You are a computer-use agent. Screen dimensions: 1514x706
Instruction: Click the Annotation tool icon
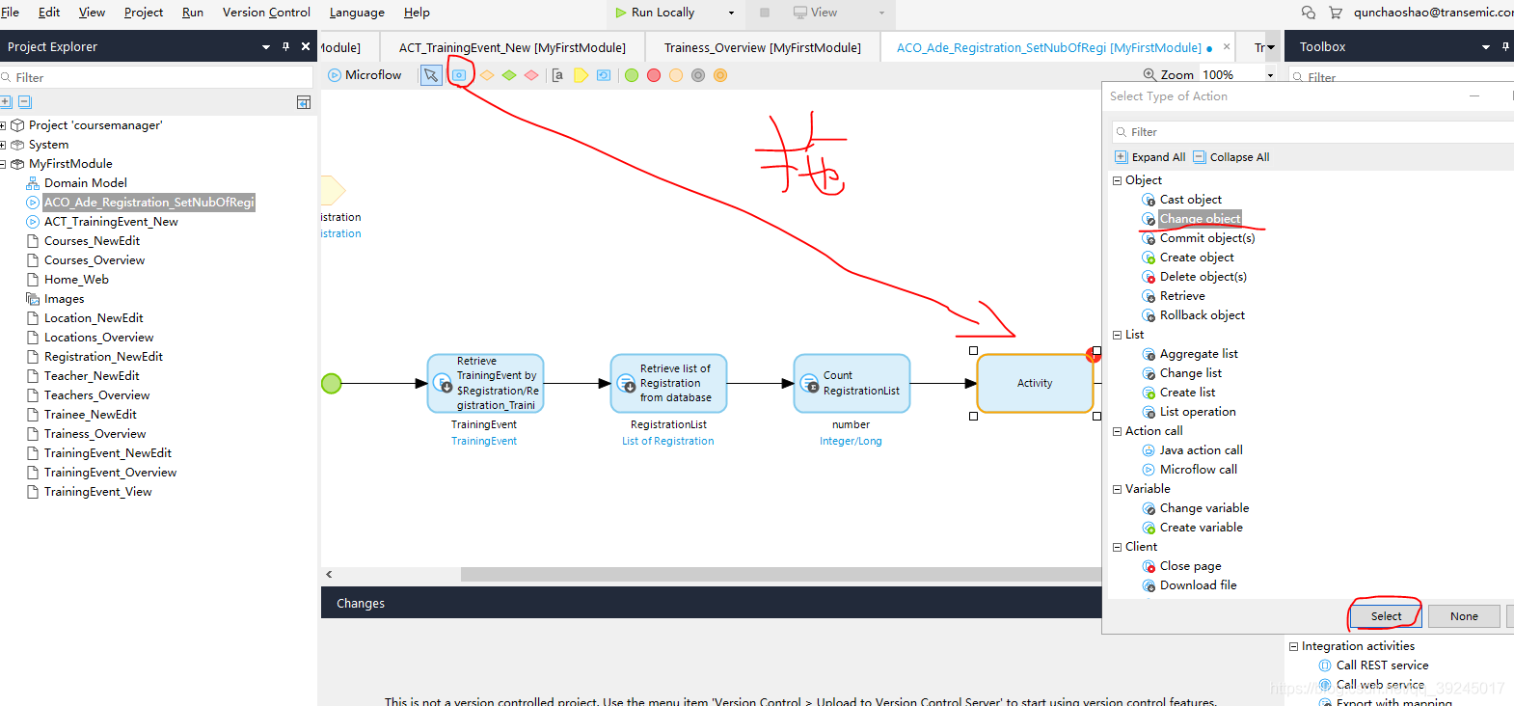(x=557, y=75)
